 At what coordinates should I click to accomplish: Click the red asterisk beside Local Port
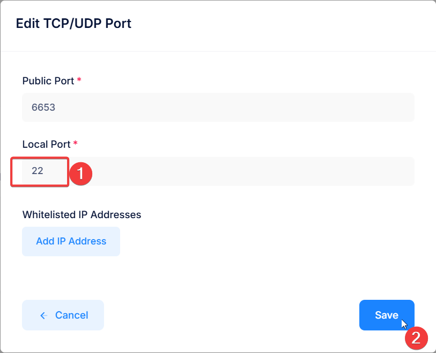pyautogui.click(x=75, y=143)
